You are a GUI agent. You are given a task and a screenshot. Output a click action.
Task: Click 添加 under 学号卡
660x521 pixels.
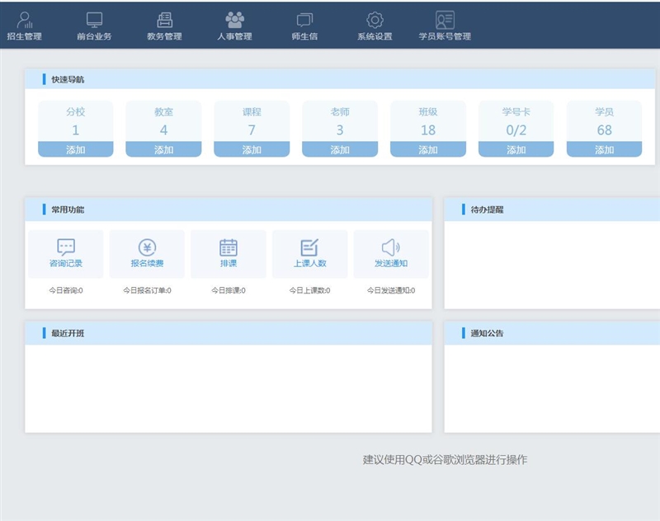(516, 149)
